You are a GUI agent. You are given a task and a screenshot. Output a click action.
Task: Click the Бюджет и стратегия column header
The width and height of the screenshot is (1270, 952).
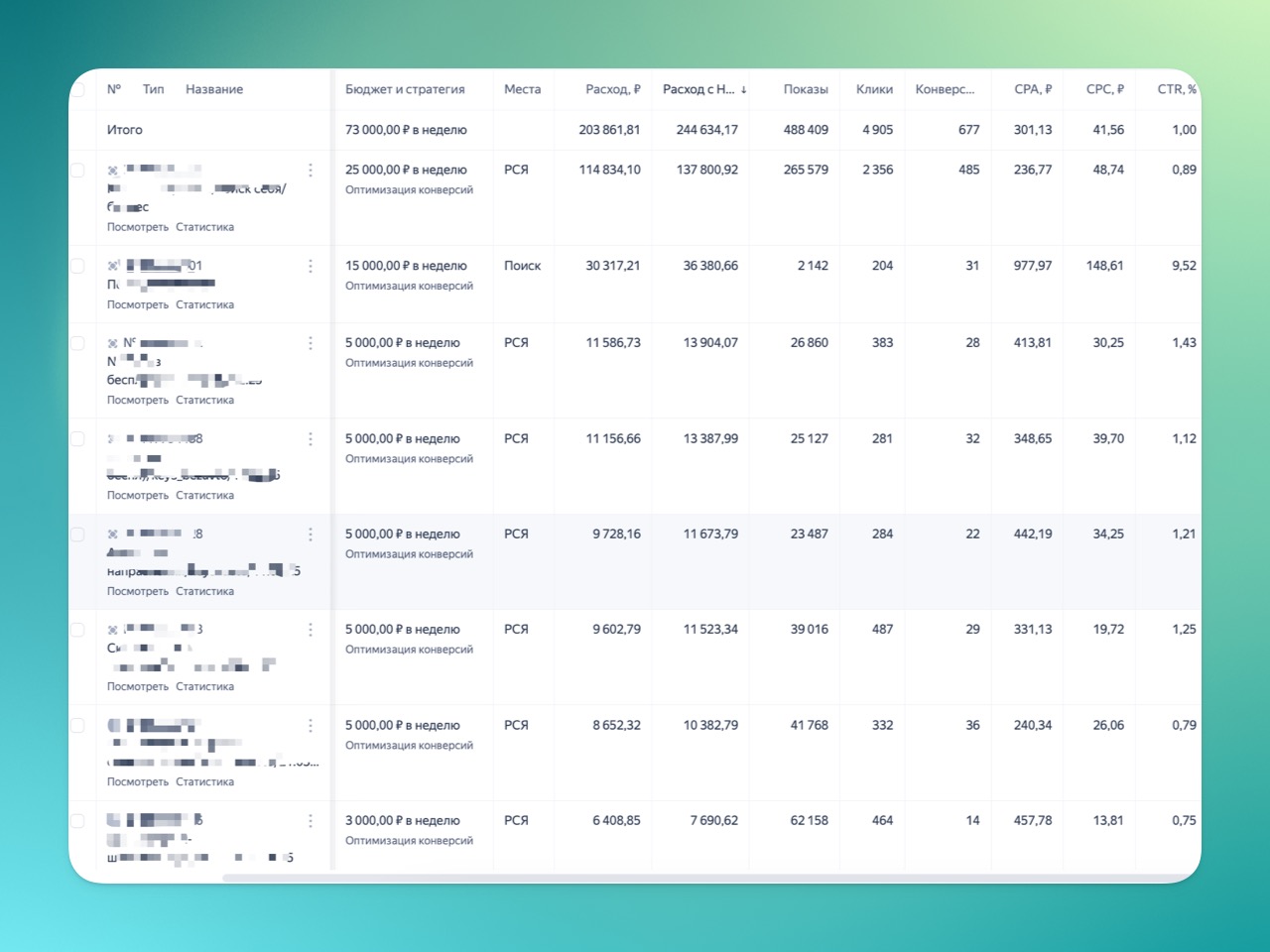point(405,89)
